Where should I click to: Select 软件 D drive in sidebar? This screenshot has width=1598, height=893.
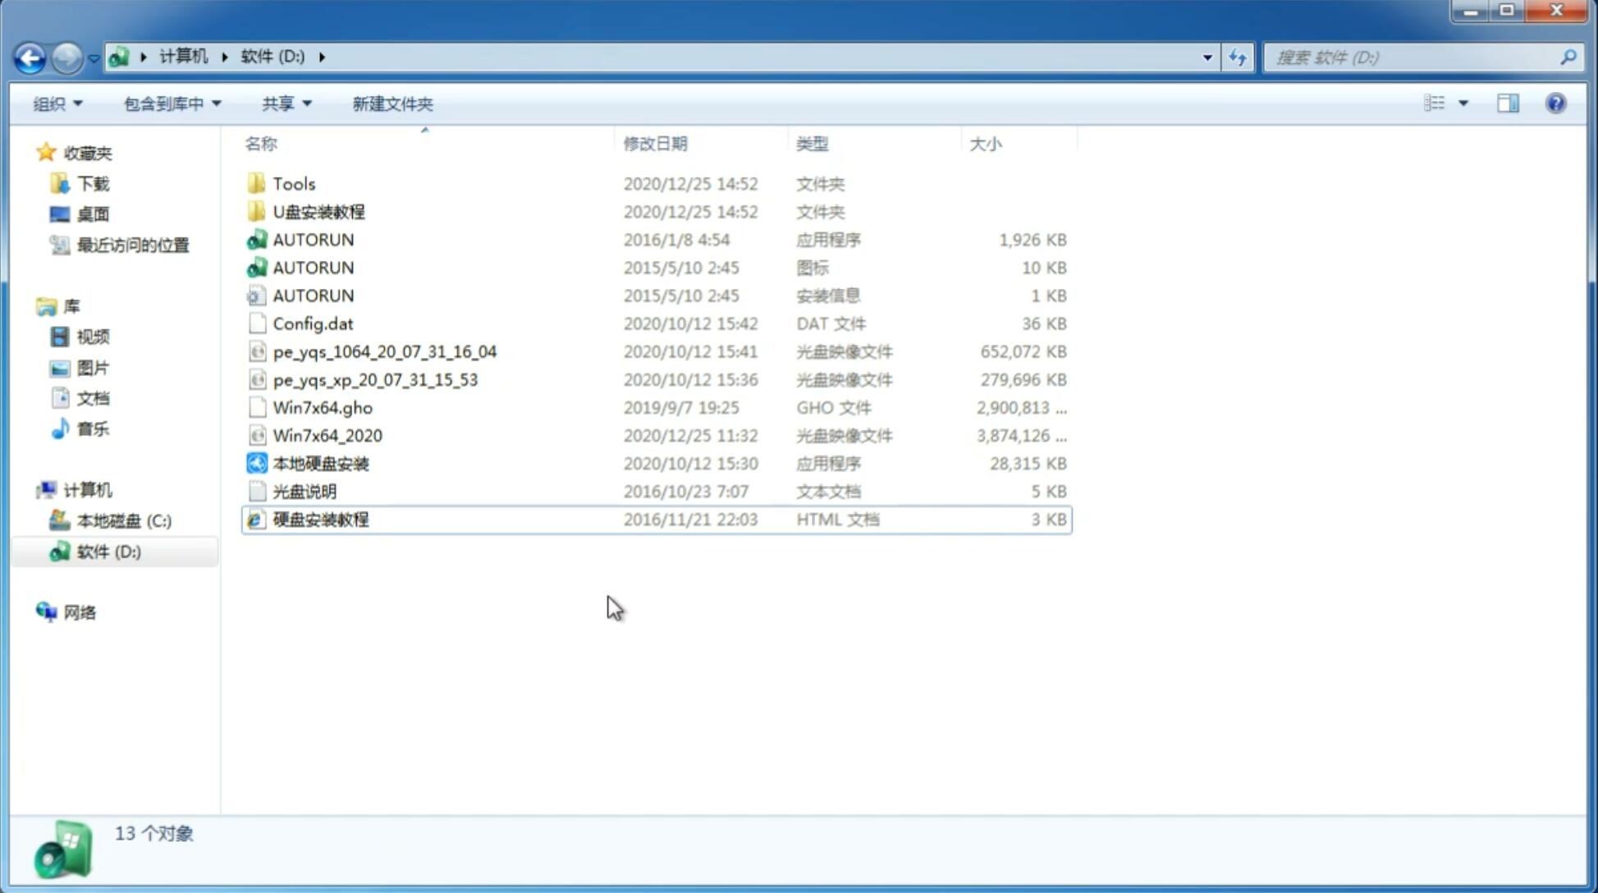(108, 552)
